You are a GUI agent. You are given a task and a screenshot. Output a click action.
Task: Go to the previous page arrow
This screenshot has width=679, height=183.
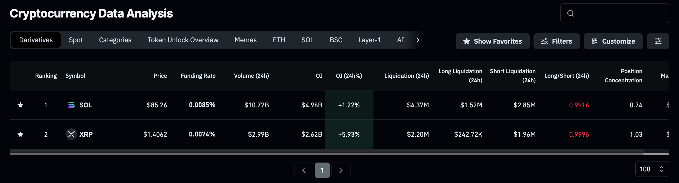click(x=304, y=170)
